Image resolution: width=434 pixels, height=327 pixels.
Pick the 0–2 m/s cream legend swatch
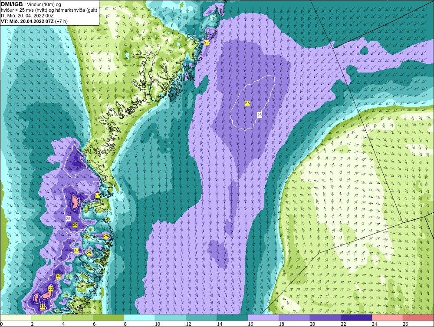click(16, 317)
